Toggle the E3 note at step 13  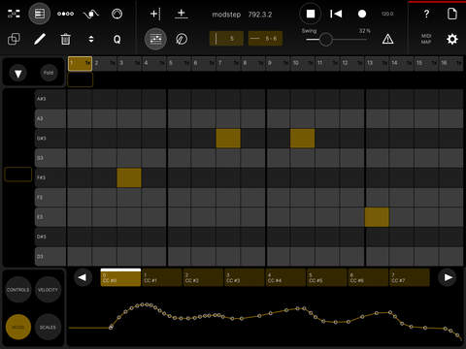click(x=377, y=217)
